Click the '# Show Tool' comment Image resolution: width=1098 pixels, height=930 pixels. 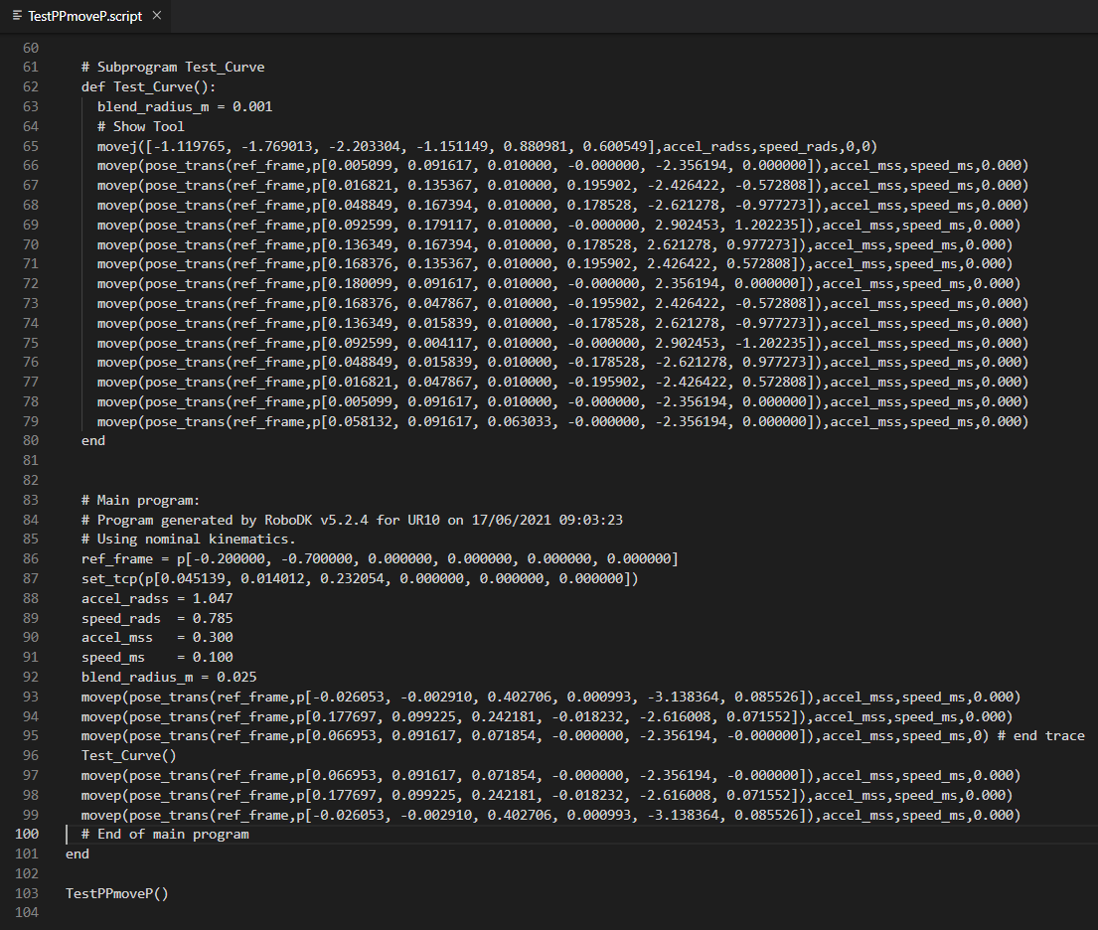click(141, 127)
